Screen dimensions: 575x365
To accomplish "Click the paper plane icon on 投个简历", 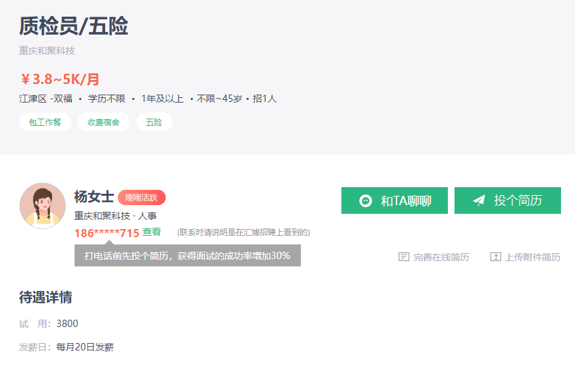I will coord(479,200).
